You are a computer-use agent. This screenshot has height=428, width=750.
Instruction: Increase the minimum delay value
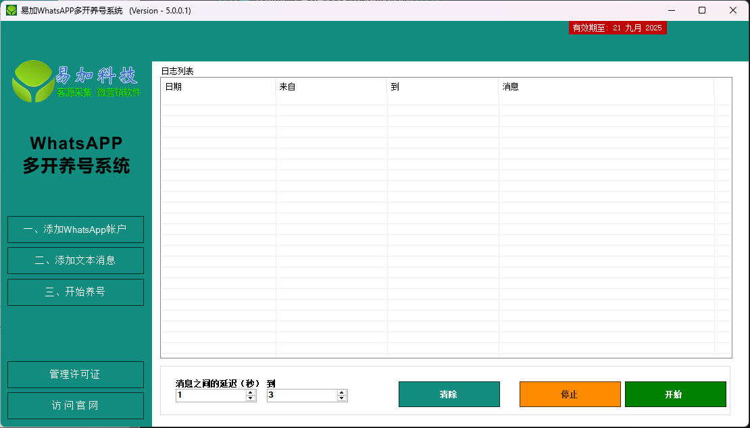[251, 393]
